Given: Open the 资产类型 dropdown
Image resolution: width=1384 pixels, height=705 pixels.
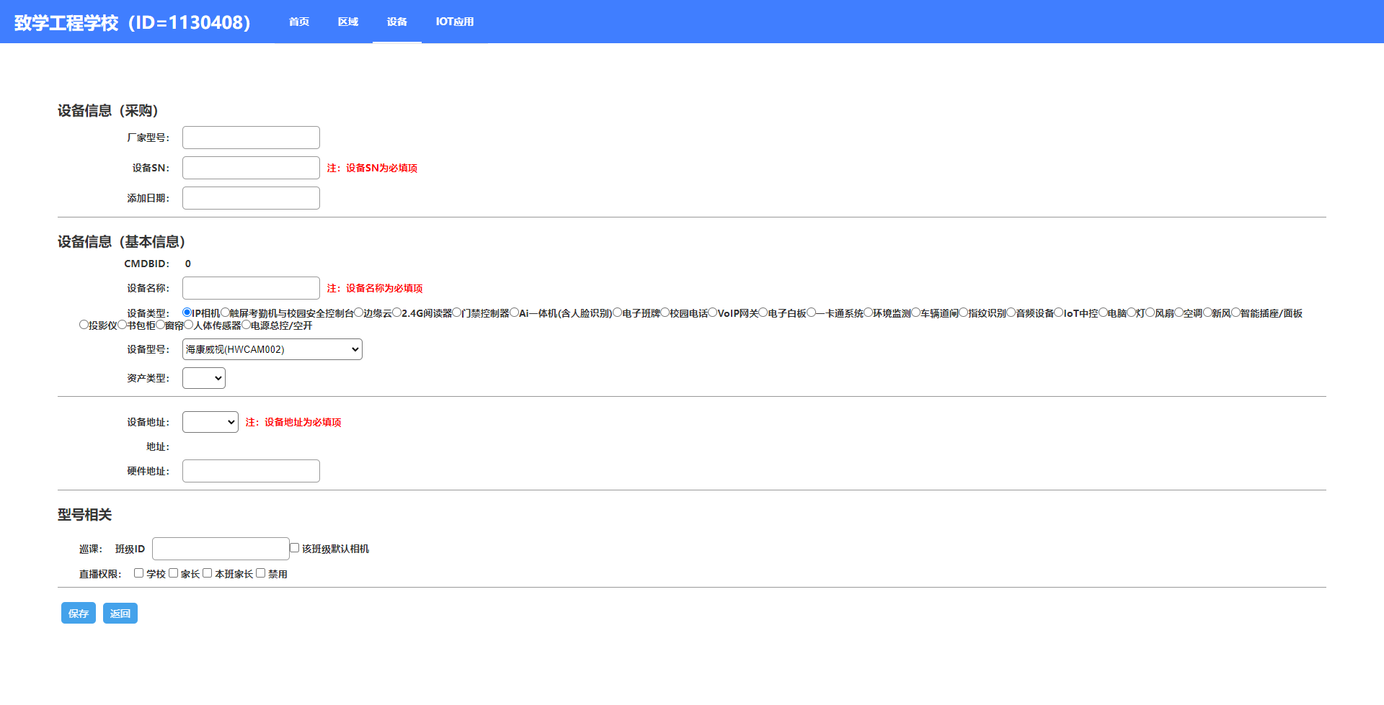Looking at the screenshot, I should 203,378.
